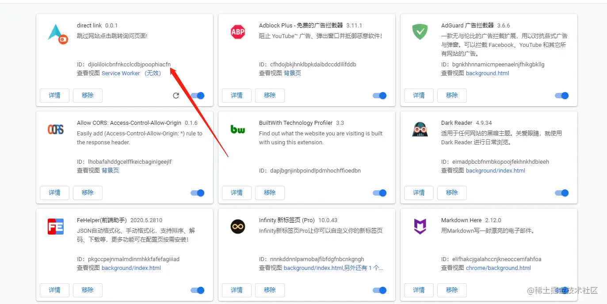Open Adblock Plus background page link
607x304 pixels.
tap(292, 73)
